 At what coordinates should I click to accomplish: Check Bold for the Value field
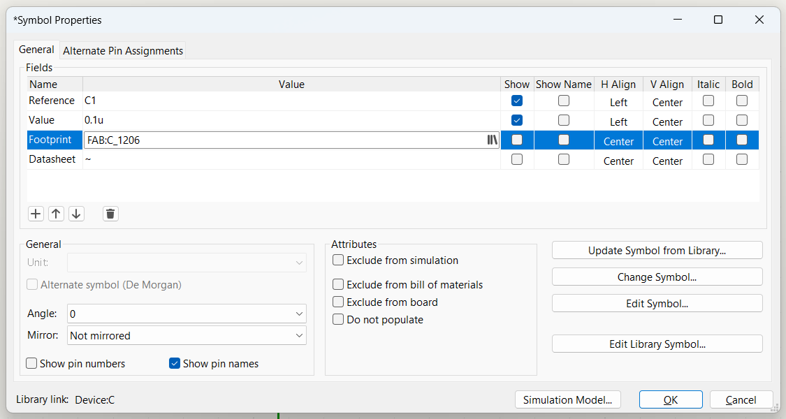tap(742, 120)
